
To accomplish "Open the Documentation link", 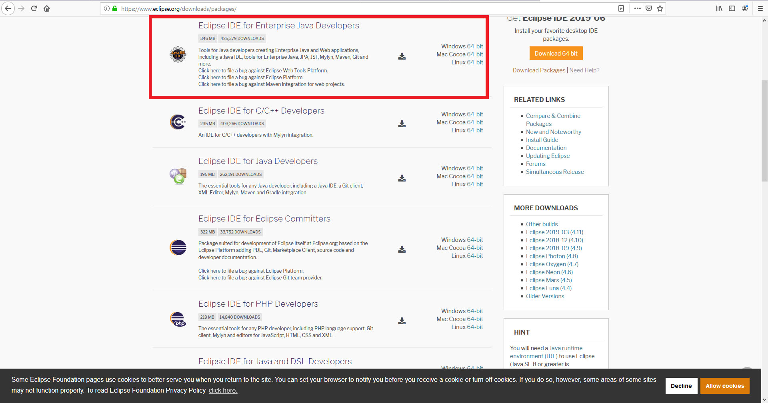I will click(x=546, y=148).
